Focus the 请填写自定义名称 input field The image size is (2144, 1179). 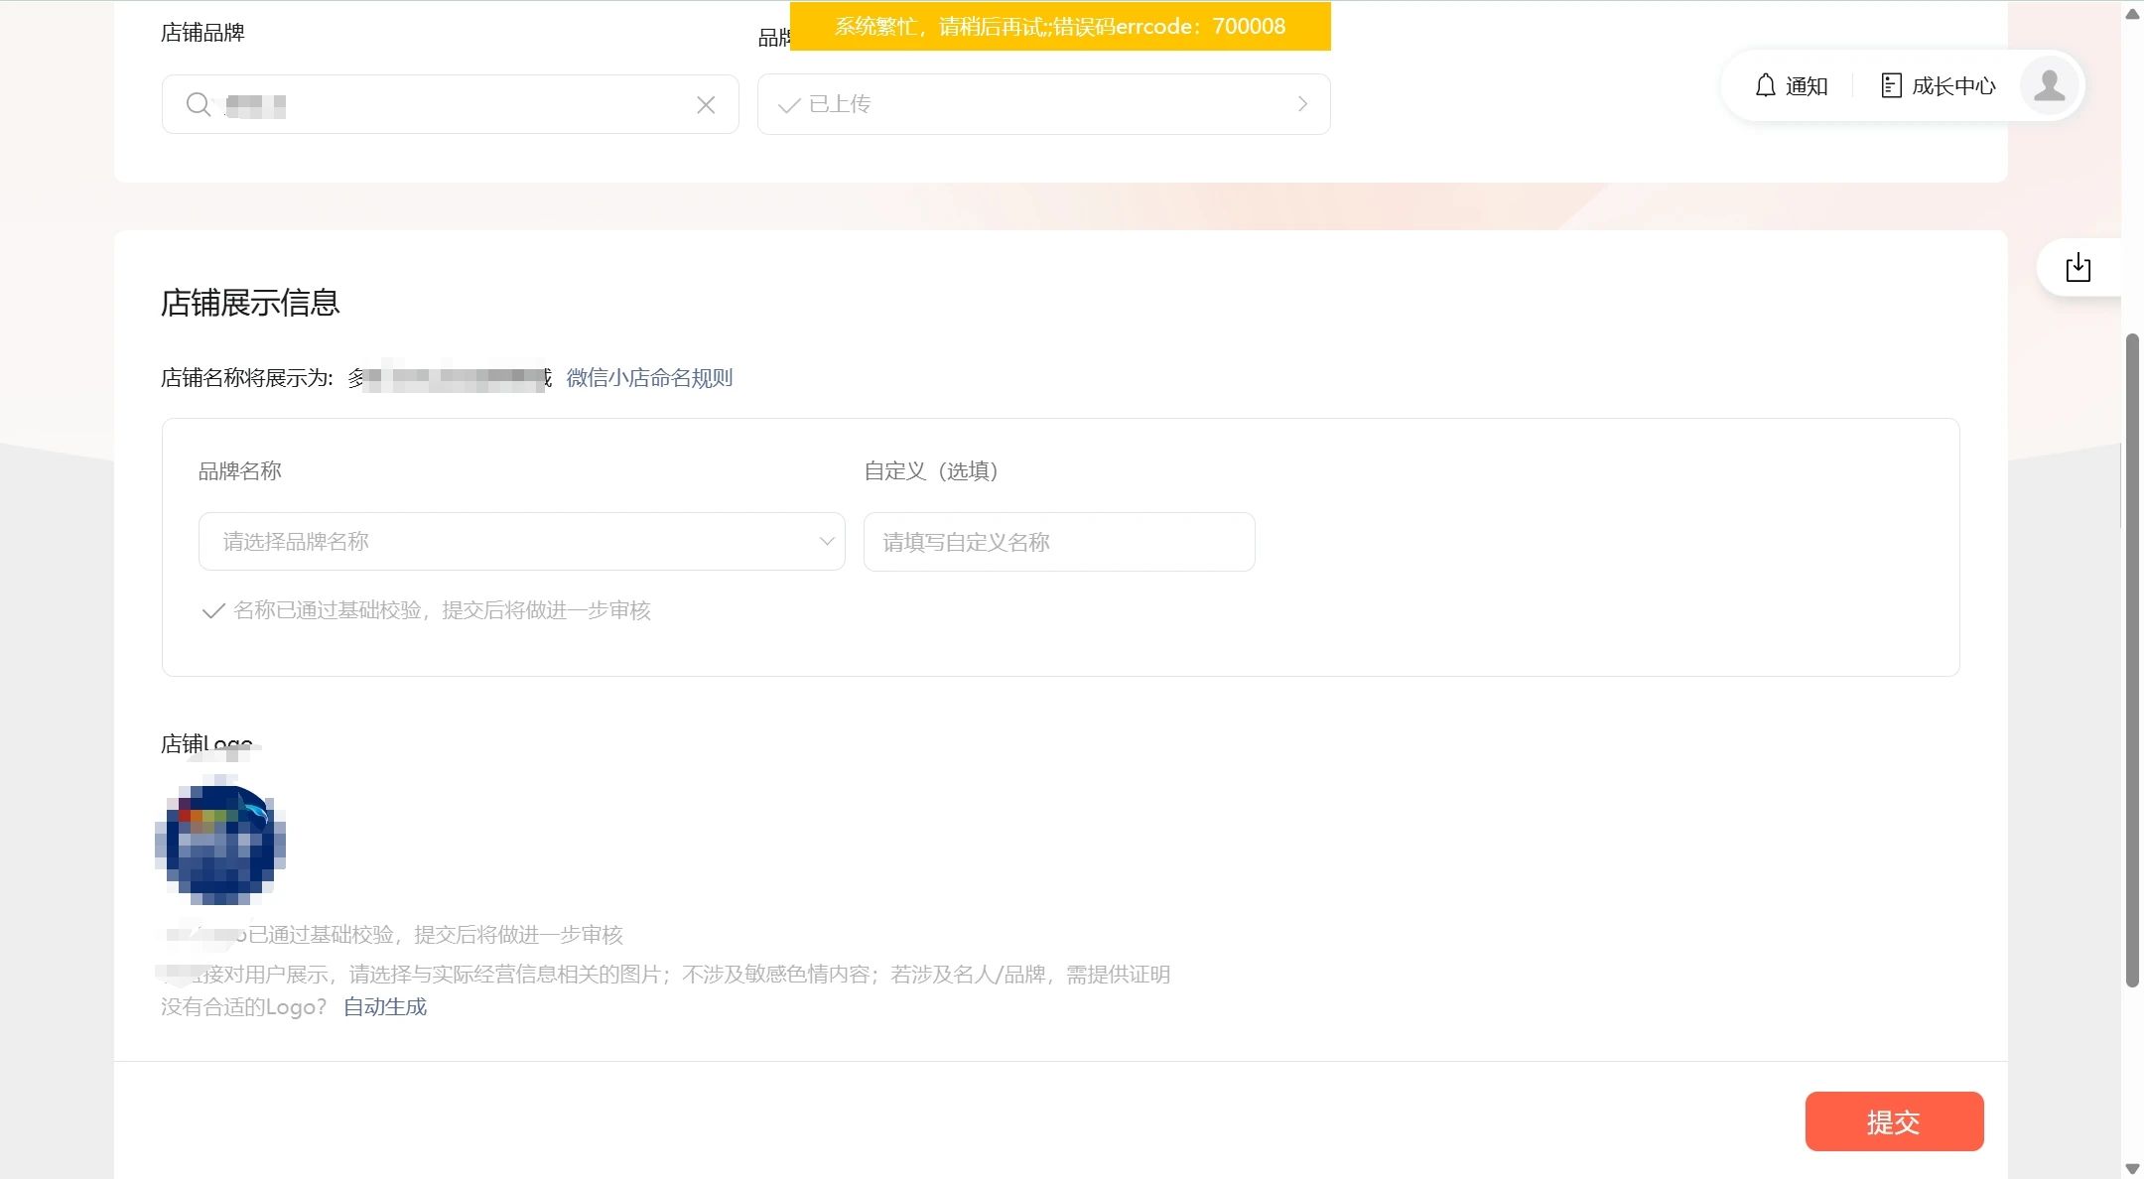1059,542
